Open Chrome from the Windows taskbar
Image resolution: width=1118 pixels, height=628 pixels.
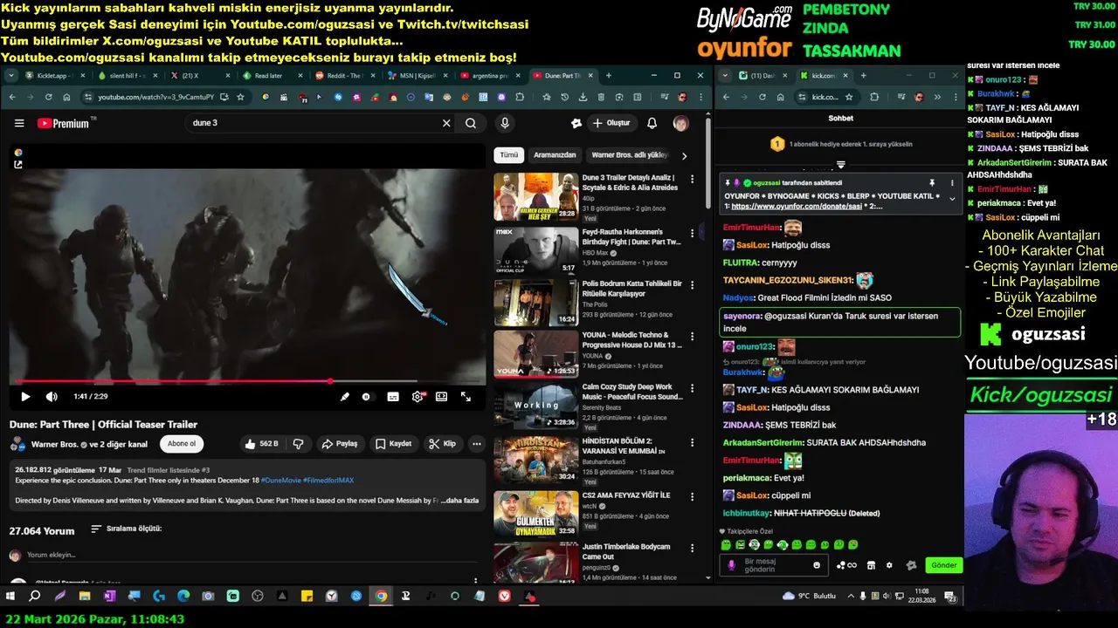pyautogui.click(x=381, y=597)
